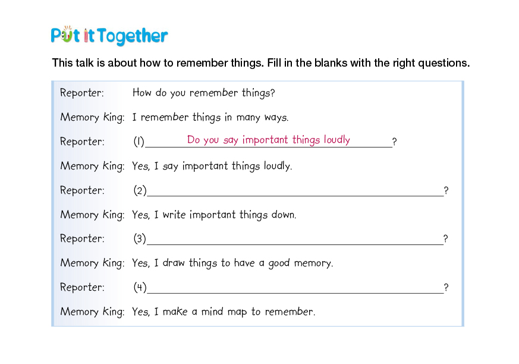The width and height of the screenshot is (519, 364).
Task: Click the text "How do you remember things?"
Action: point(203,93)
